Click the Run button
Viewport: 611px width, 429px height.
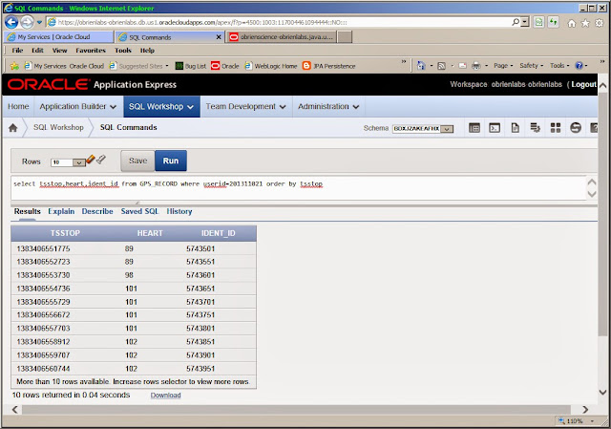171,161
